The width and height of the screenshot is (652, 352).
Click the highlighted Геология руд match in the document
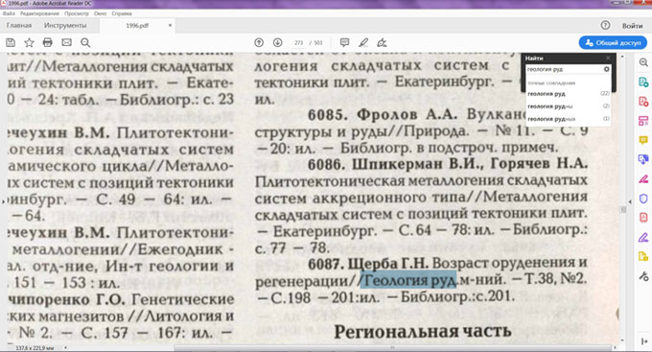click(408, 280)
